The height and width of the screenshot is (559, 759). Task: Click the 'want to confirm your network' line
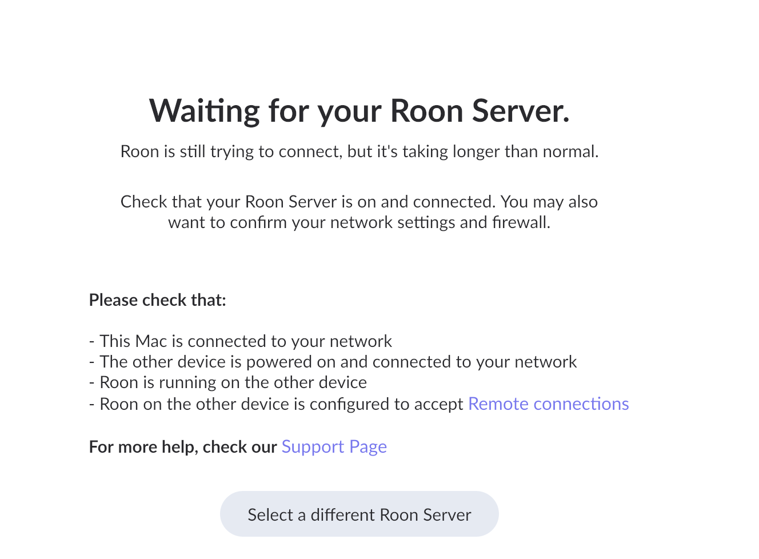pos(359,222)
